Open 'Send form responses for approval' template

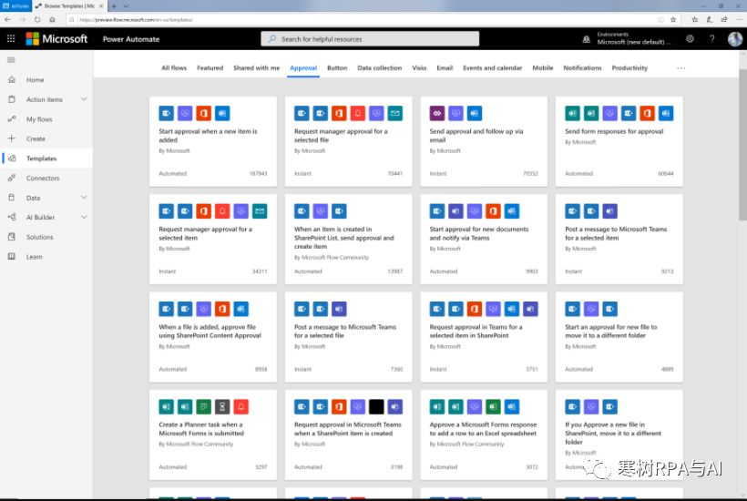tap(619, 141)
